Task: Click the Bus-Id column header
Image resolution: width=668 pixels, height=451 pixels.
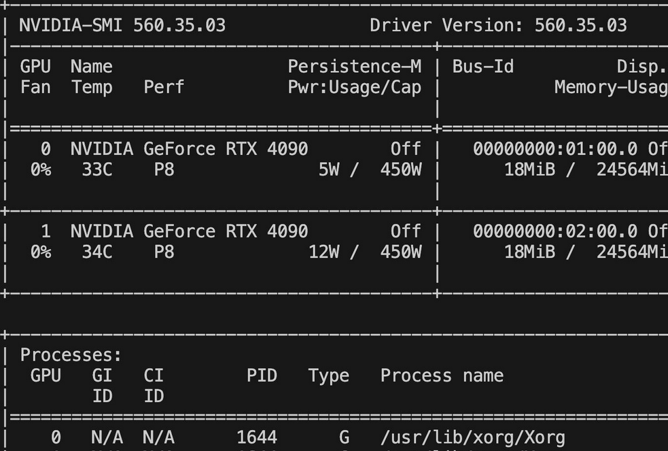Action: point(483,67)
